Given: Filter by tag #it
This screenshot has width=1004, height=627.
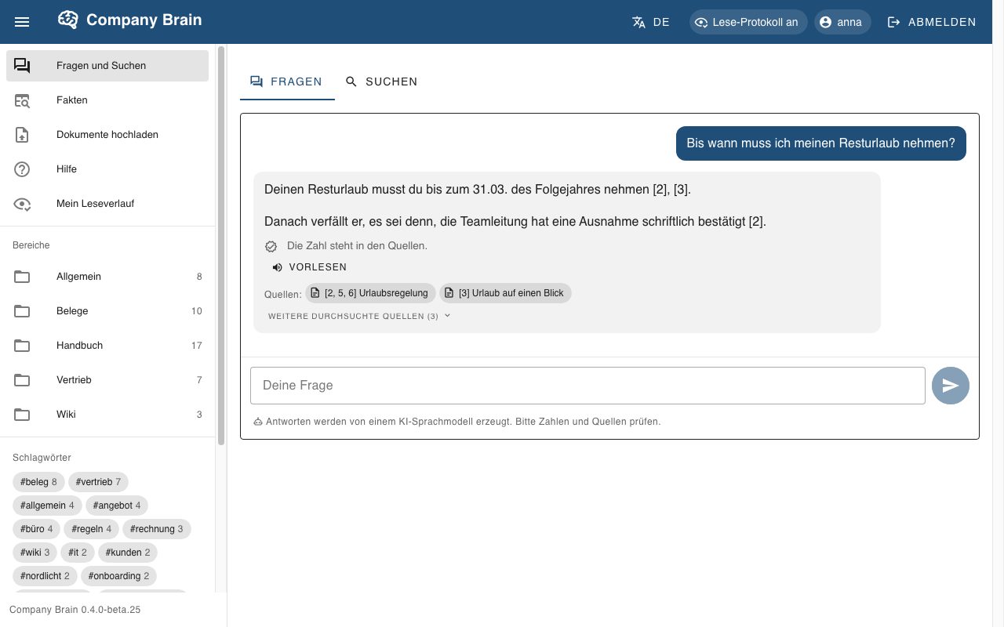Looking at the screenshot, I should [x=78, y=553].
